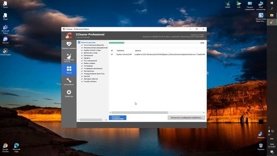Click the CCleaner taskbar icon
The width and height of the screenshot is (277, 156).
(272, 22)
